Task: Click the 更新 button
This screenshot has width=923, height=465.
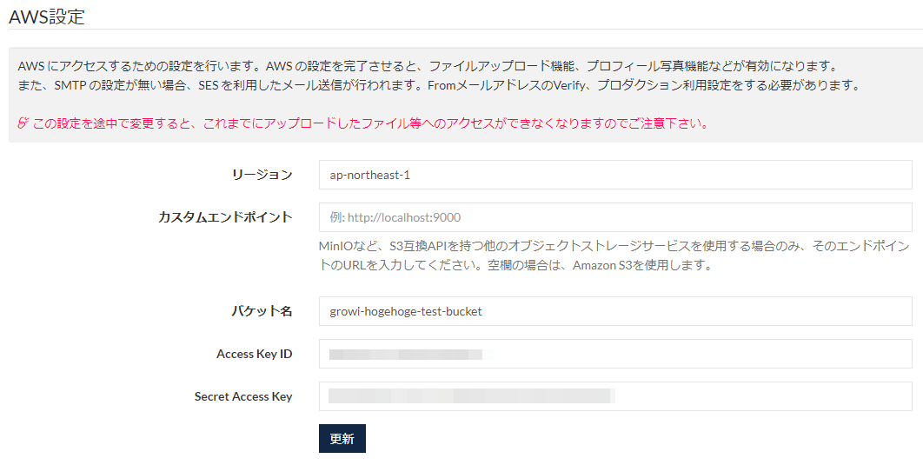Action: (x=342, y=439)
